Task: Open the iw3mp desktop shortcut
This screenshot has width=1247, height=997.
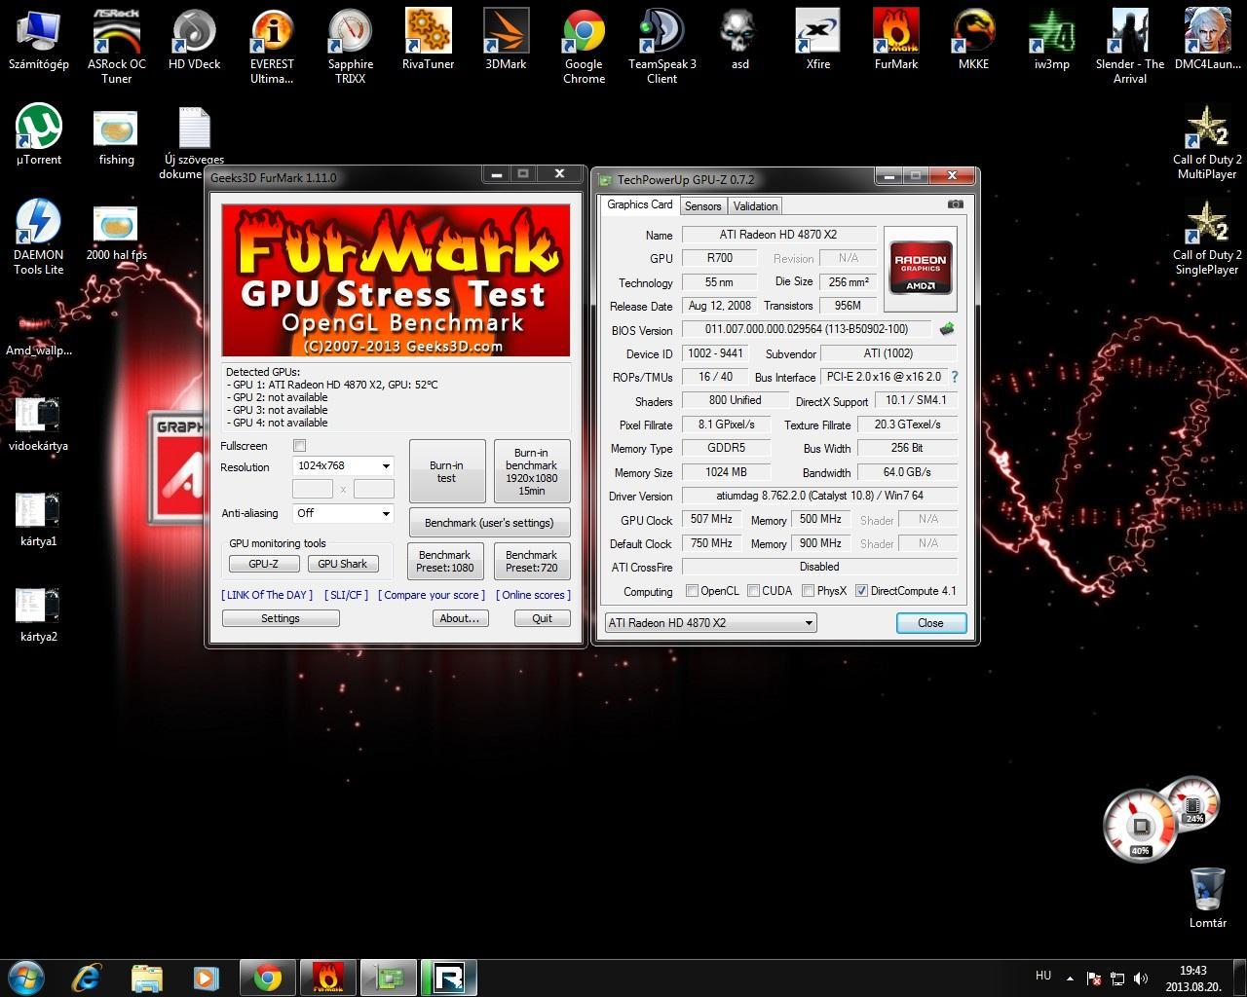Action: 1051,41
